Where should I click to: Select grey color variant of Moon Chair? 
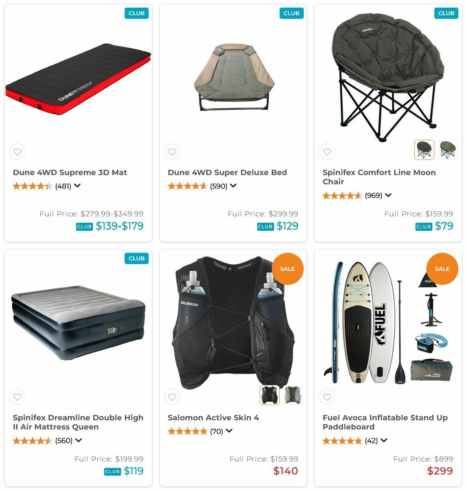point(424,150)
